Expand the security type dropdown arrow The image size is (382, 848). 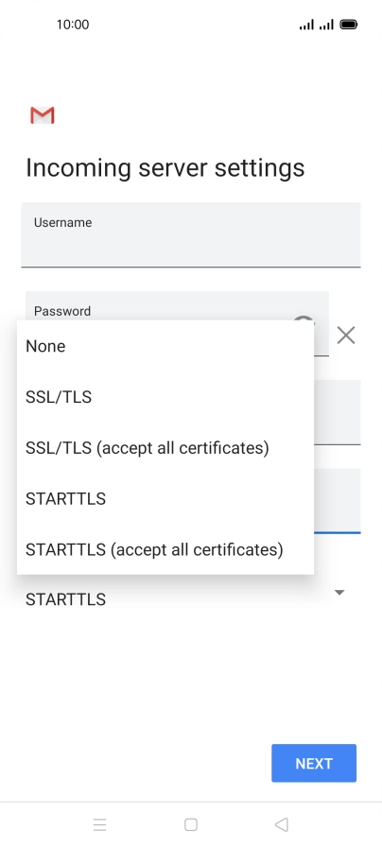click(339, 593)
